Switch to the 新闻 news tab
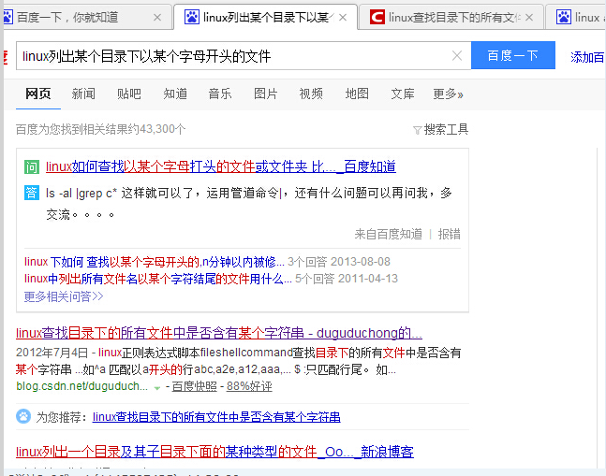This screenshot has height=476, width=606. point(83,94)
